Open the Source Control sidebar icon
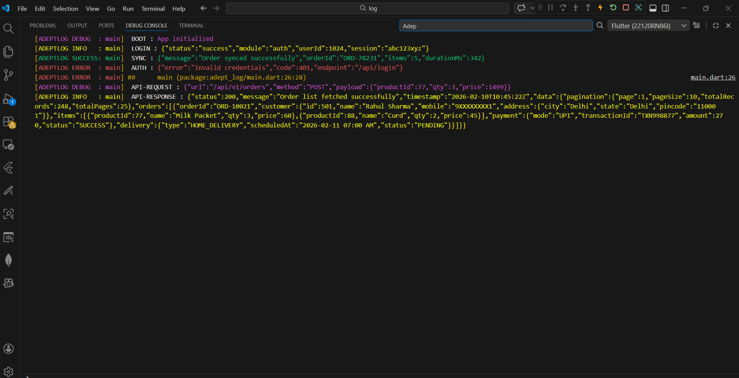 [9, 75]
